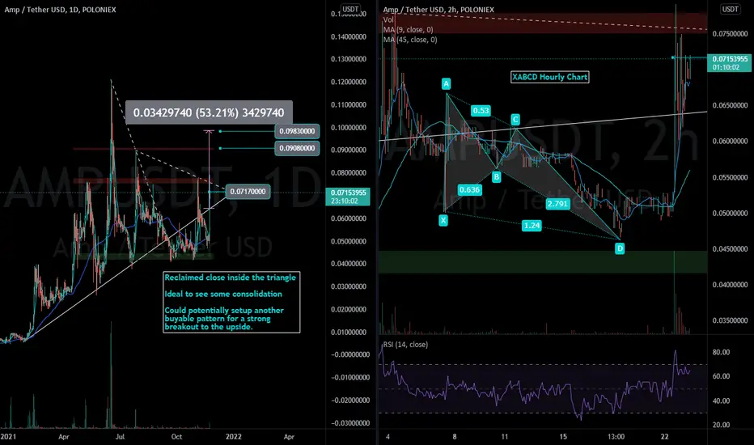Click the RSI (14, close) indicator label
The image size is (754, 445).
[x=405, y=345]
